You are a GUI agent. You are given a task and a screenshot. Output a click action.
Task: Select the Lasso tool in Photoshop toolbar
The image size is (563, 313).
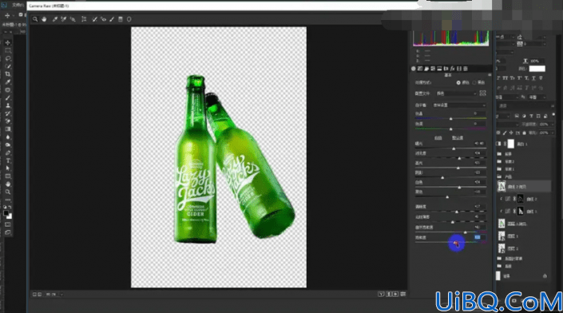(7, 58)
